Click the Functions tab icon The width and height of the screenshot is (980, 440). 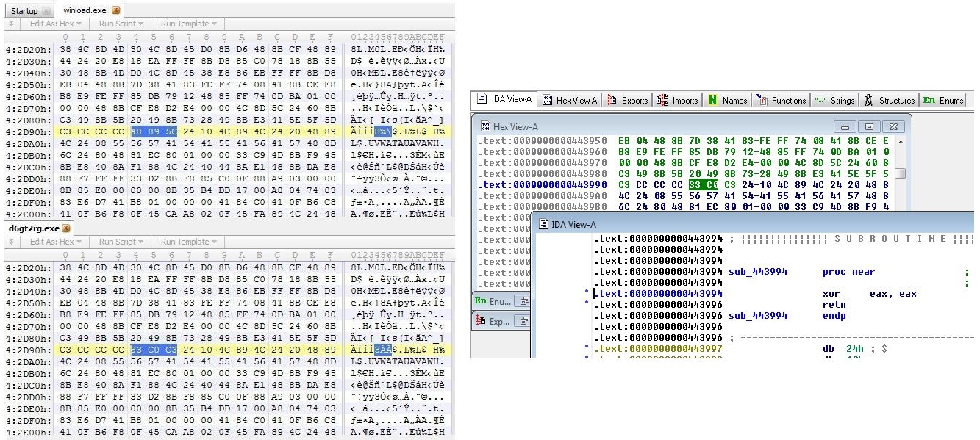(x=761, y=101)
